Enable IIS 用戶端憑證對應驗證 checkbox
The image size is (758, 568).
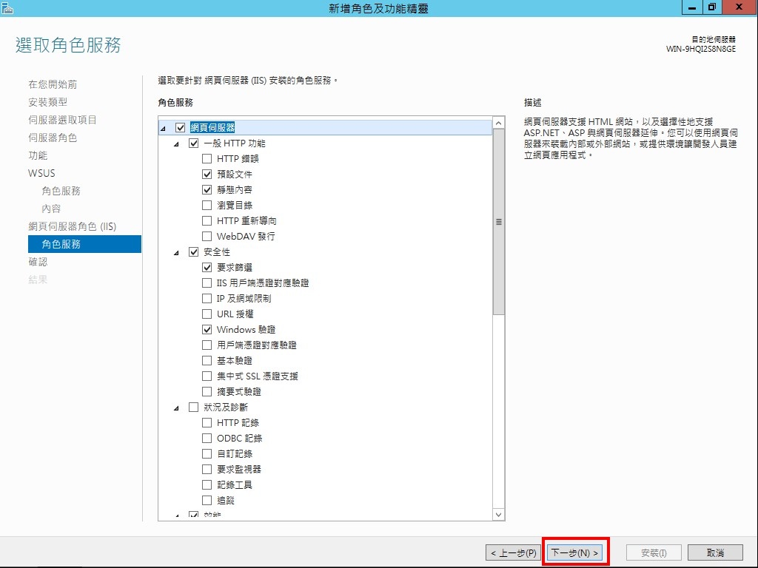[x=207, y=283]
